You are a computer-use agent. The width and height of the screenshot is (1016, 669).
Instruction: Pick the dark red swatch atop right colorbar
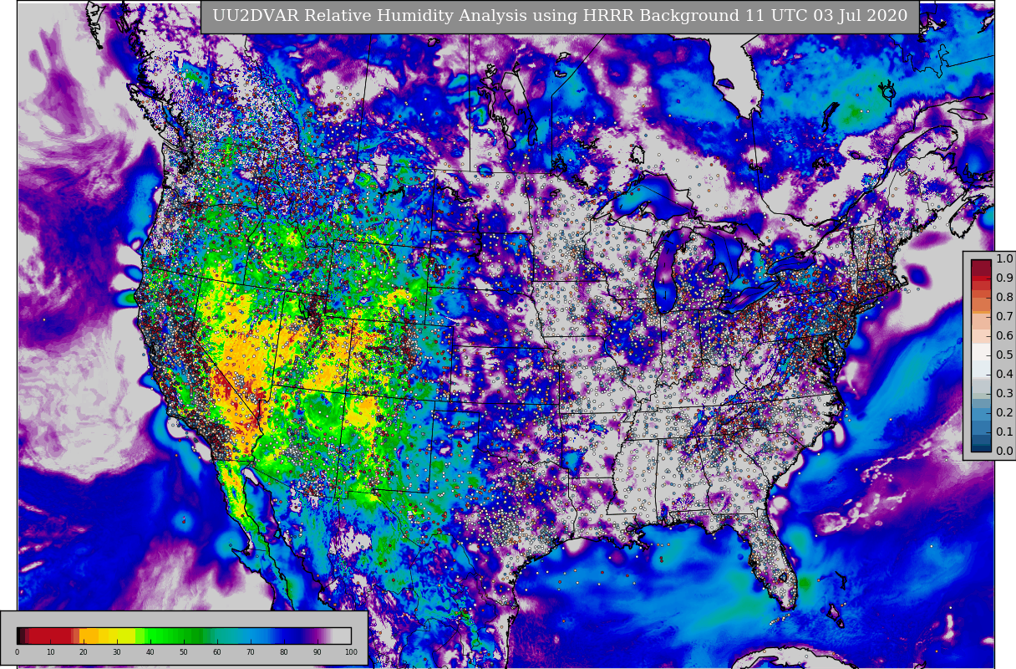[981, 268]
